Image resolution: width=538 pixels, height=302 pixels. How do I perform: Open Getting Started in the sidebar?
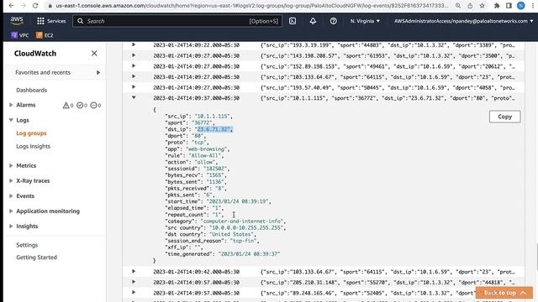click(x=36, y=258)
